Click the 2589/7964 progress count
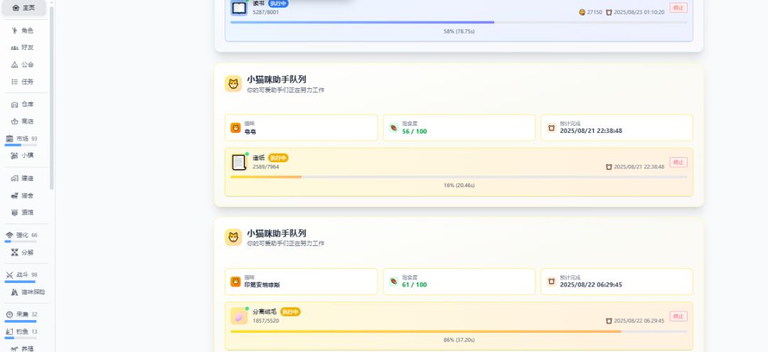768x352 pixels. (x=266, y=167)
